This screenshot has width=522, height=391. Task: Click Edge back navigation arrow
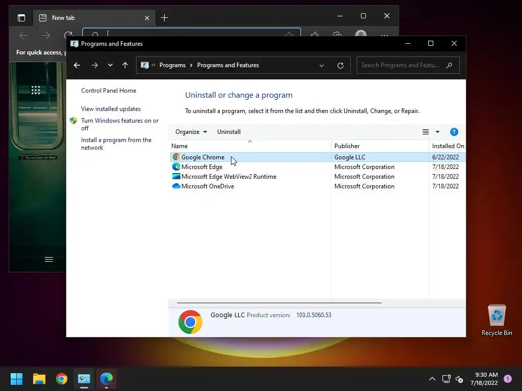(23, 35)
